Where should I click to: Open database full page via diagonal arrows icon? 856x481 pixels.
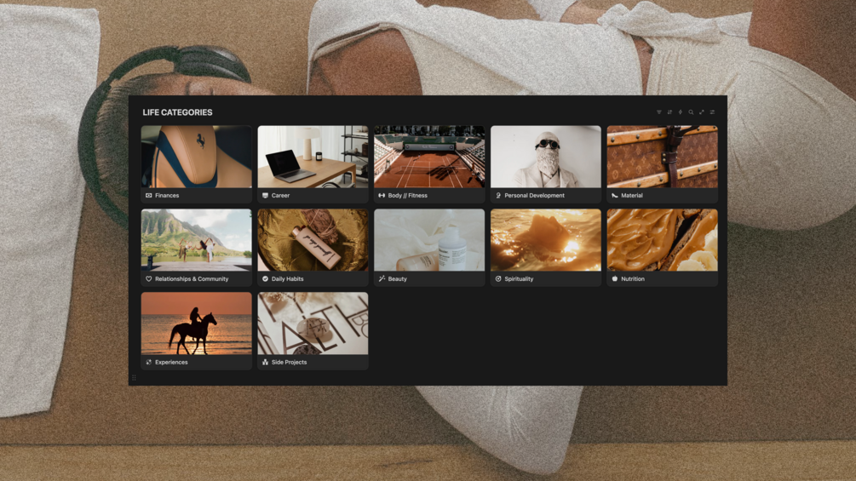click(702, 112)
